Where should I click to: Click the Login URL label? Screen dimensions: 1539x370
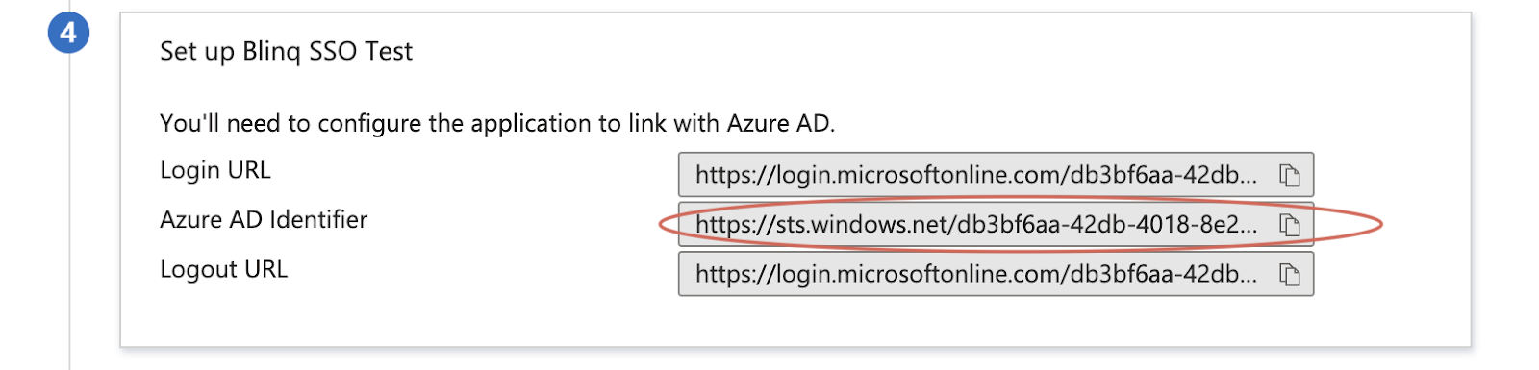coord(215,170)
